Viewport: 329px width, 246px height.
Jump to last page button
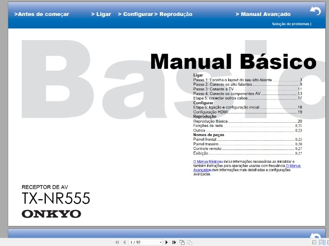click(174, 242)
